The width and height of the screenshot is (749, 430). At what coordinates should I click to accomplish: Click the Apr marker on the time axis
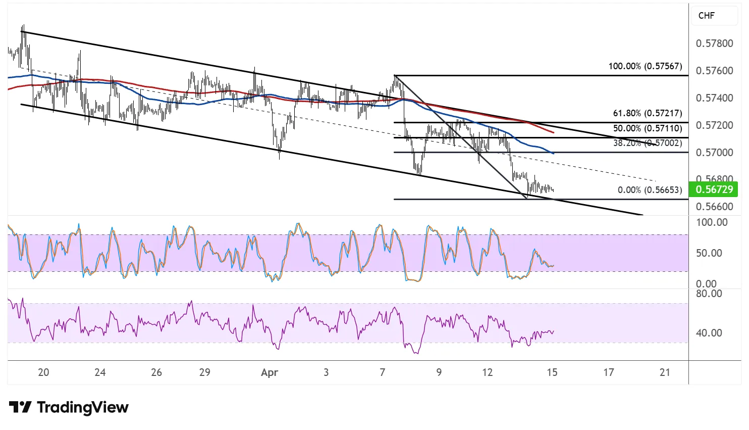270,372
